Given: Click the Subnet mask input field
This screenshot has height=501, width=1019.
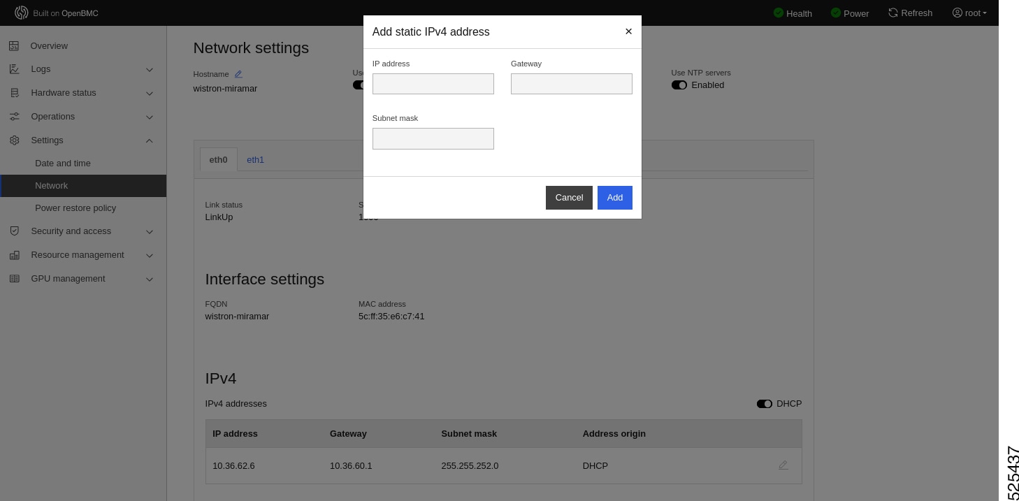Looking at the screenshot, I should point(433,138).
